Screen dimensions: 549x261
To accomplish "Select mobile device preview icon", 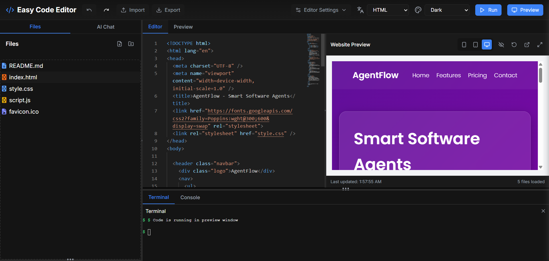I will point(464,45).
